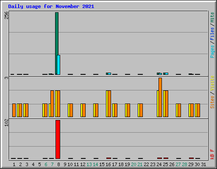Click day label 31 on the x-axis
This screenshot has width=217, height=169.
pos(203,164)
